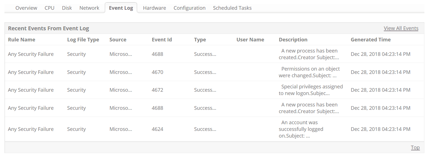Click the 'Permissions on an object were changed' description

click(x=309, y=72)
